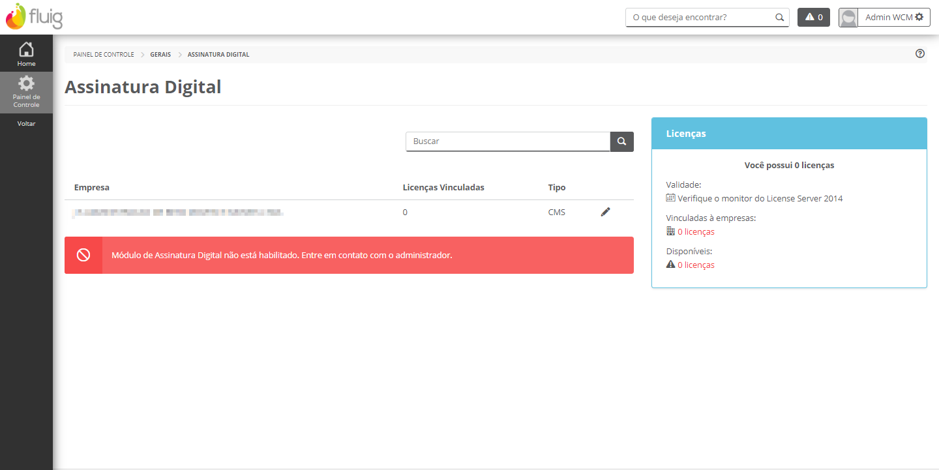Click the Buscar magnifier button

point(622,141)
